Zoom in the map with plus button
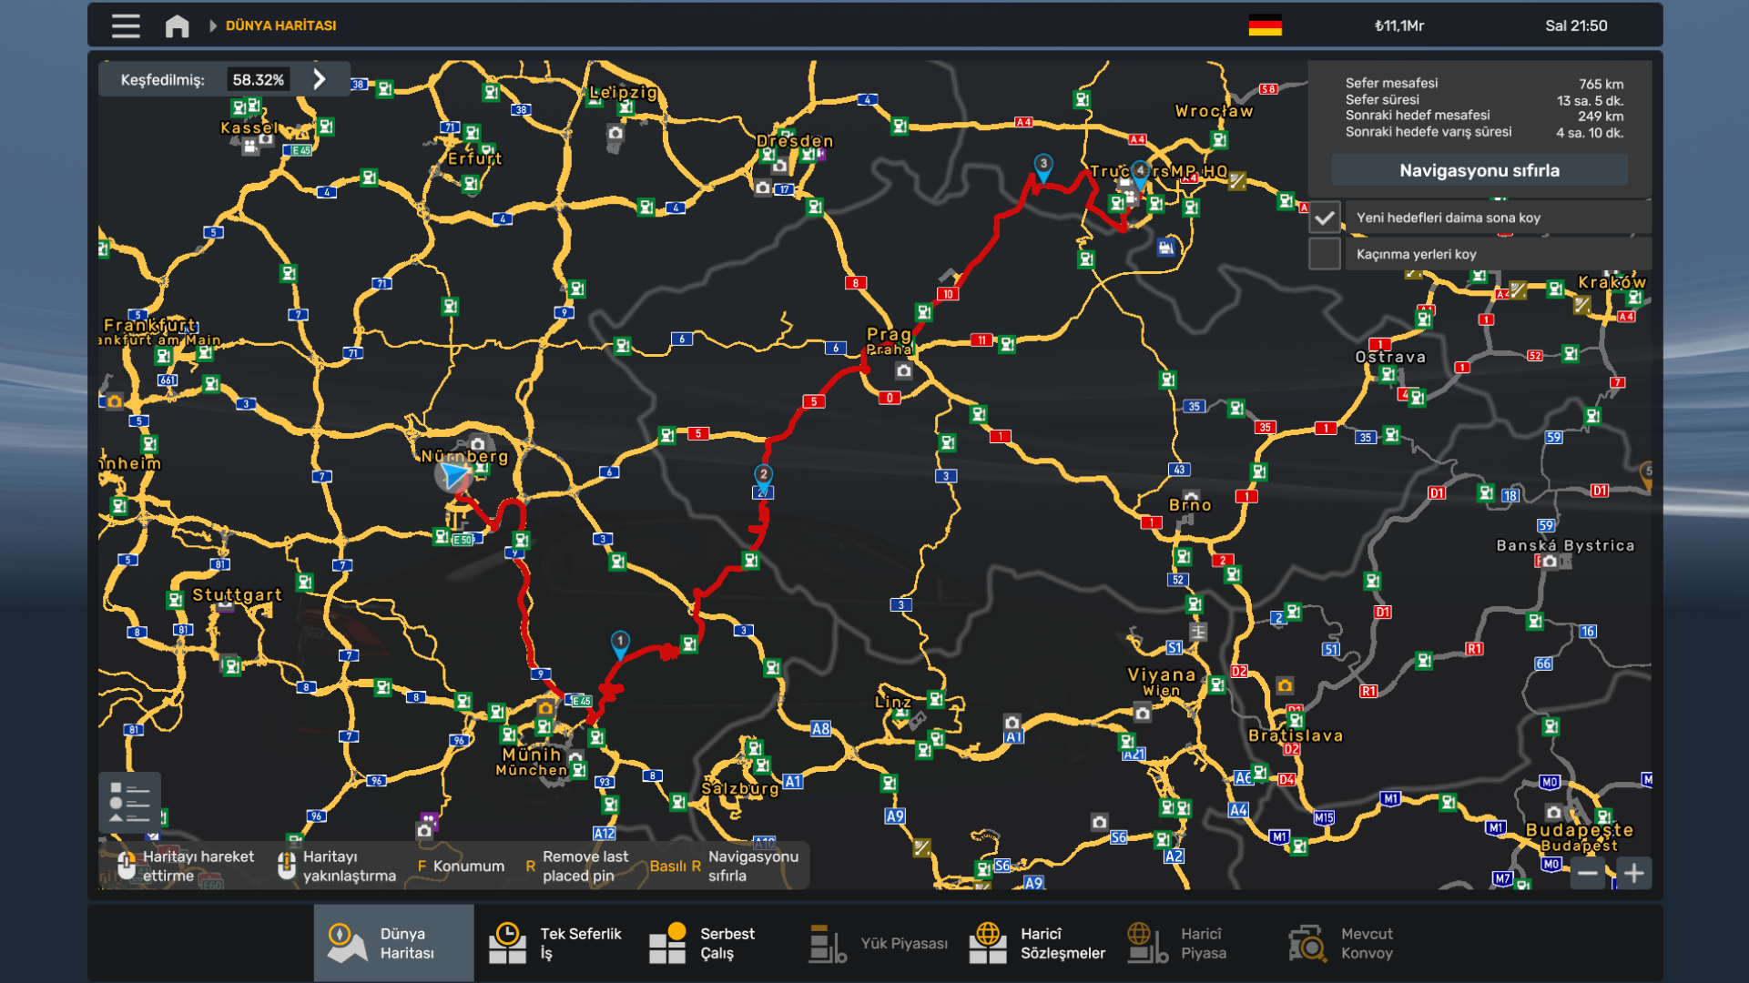This screenshot has width=1749, height=983. (1633, 874)
